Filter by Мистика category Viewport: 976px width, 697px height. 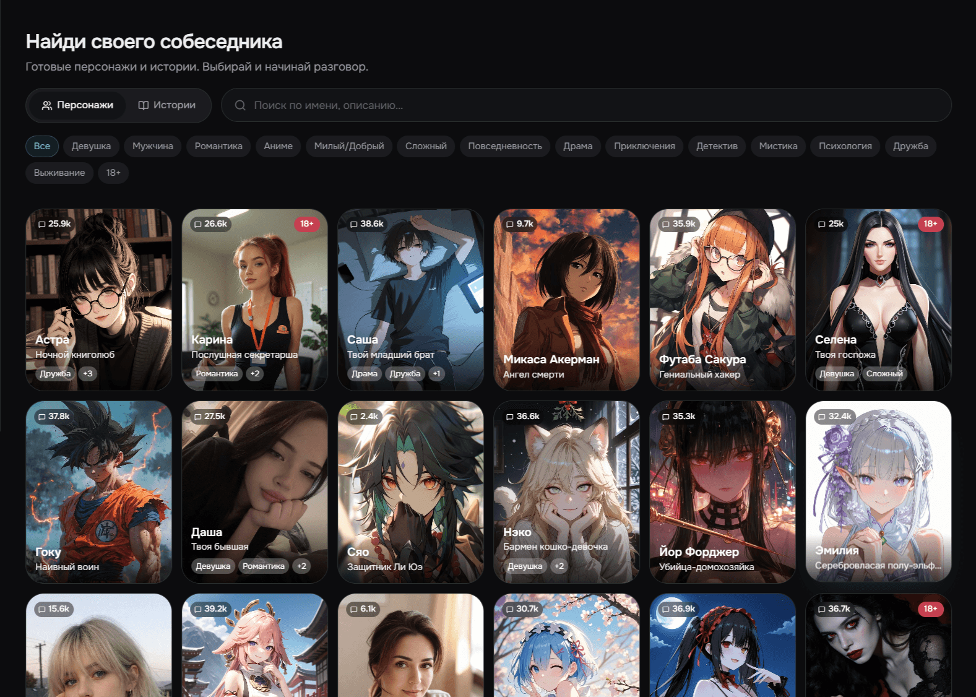779,146
